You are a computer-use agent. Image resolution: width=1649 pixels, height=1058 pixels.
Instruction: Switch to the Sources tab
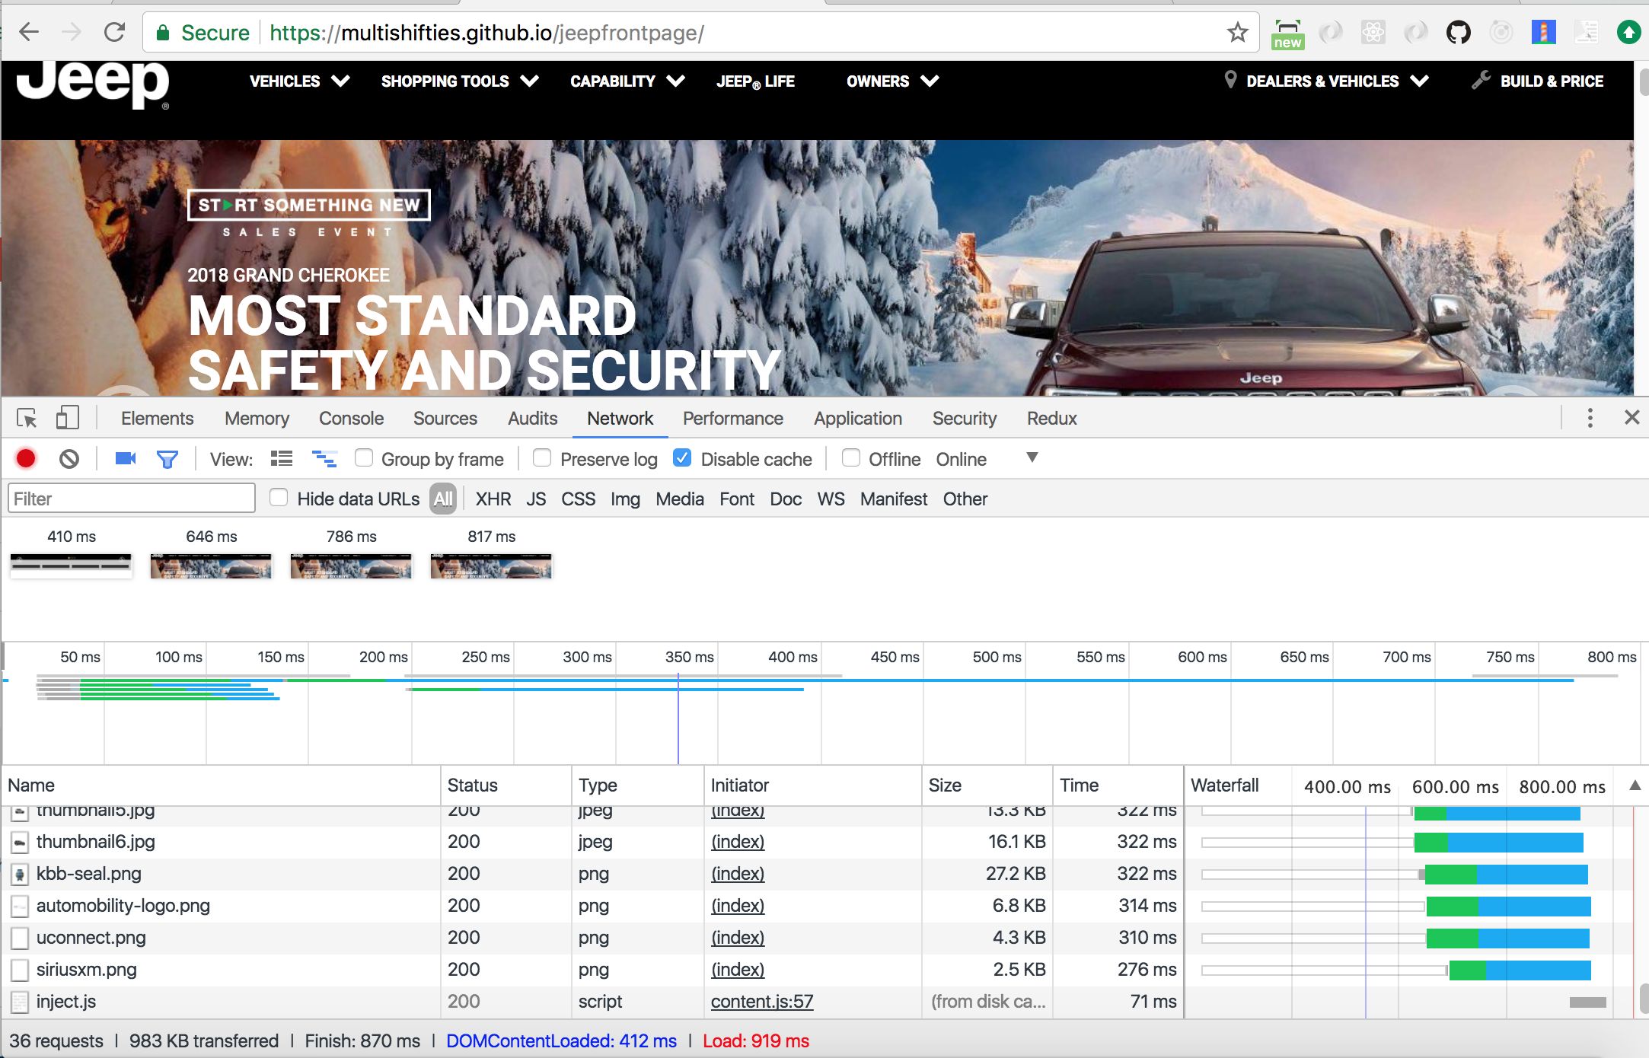[445, 418]
